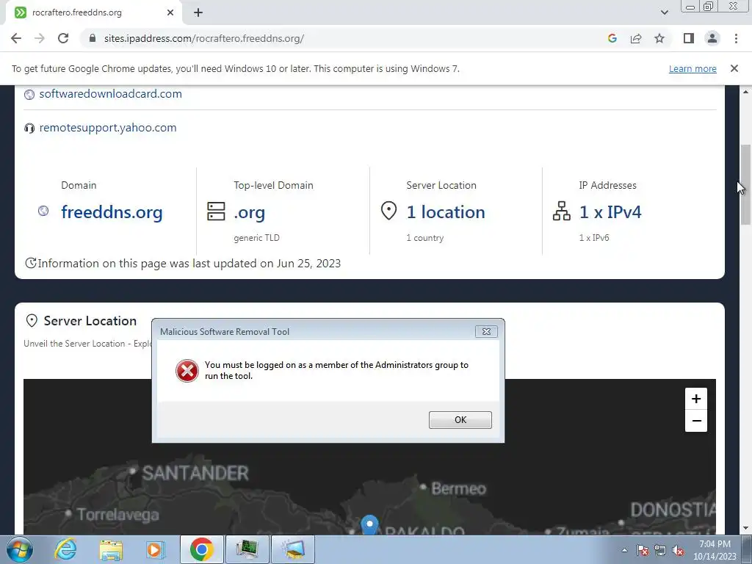Click the 1 x IPv4 link
The image size is (752, 564).
610,212
